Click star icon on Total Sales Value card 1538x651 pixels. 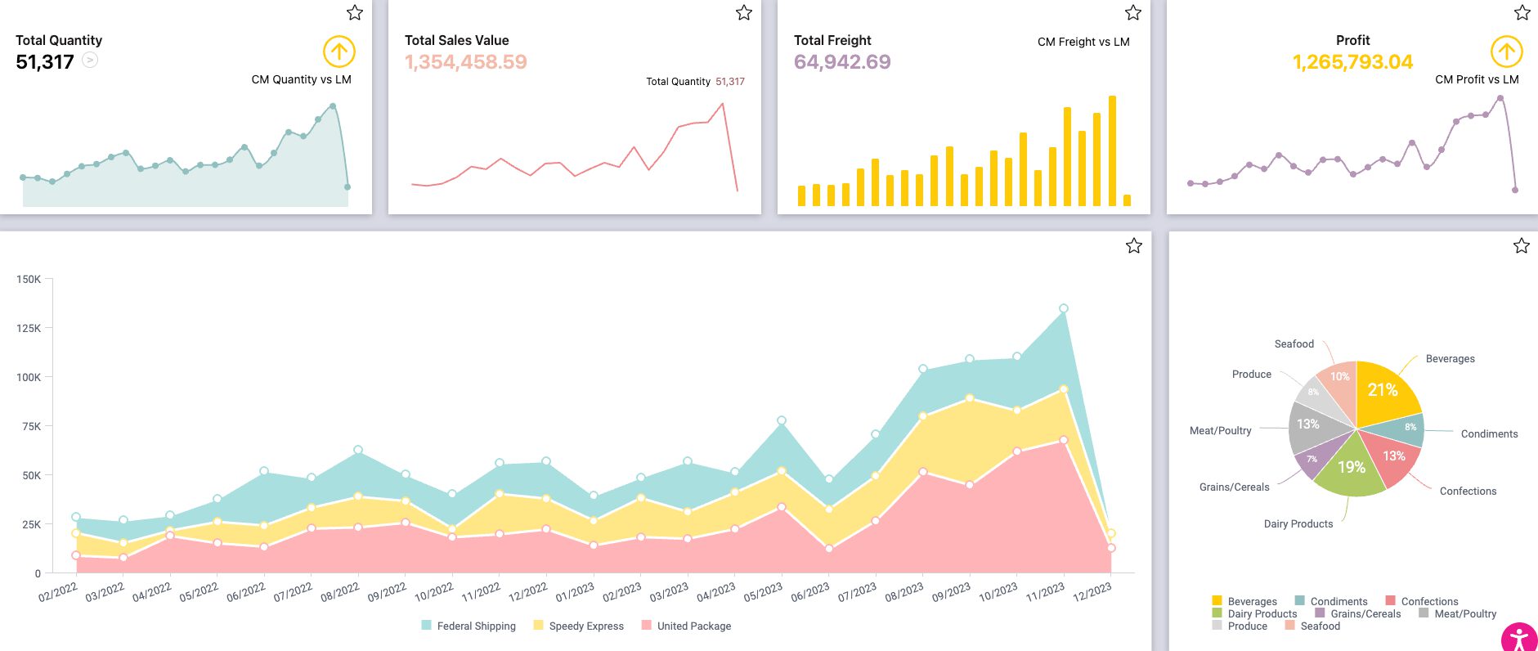tap(743, 12)
